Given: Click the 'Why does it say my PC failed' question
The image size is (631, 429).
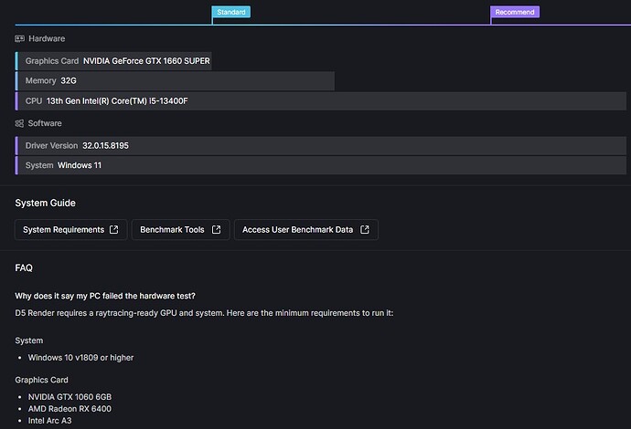Looking at the screenshot, I should 105,296.
